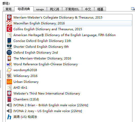
Task: Select the Wiktionary 2016 entry
Action: tap(69, 76)
